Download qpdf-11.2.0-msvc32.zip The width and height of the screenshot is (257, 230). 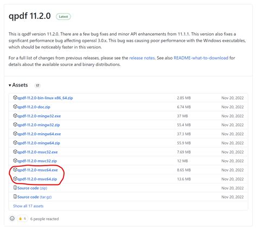pyautogui.click(x=37, y=161)
